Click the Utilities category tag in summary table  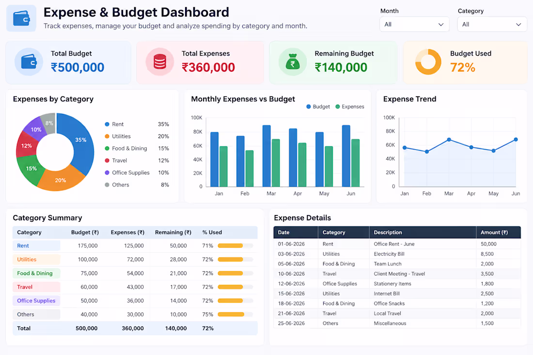[36, 260]
